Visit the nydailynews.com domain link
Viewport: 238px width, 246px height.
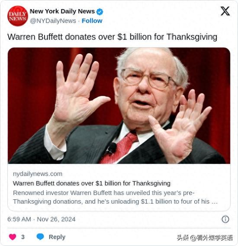pyautogui.click(x=38, y=174)
